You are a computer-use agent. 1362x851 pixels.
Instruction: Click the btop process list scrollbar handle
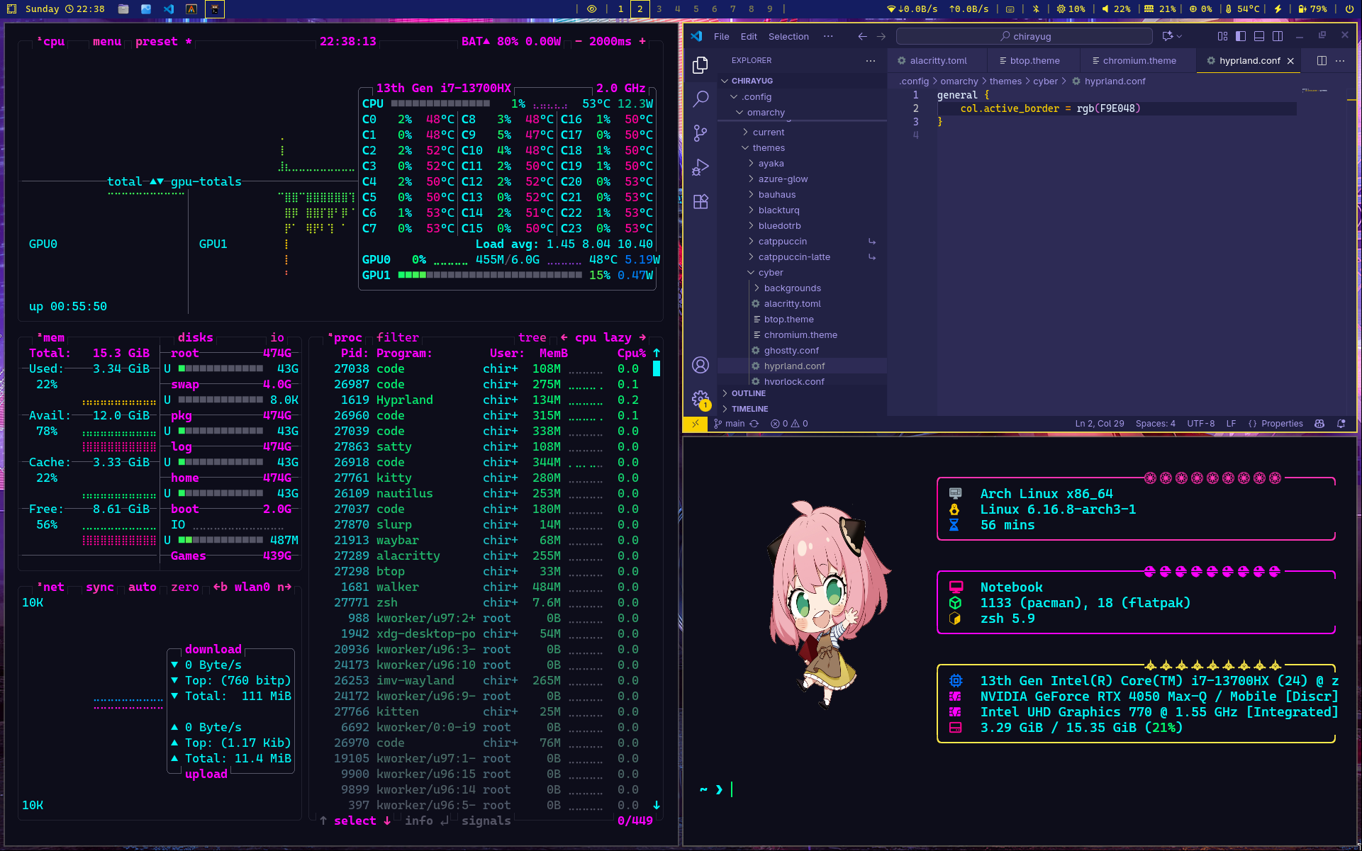coord(657,368)
